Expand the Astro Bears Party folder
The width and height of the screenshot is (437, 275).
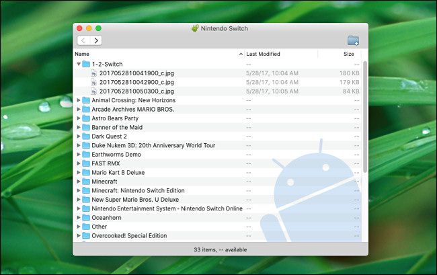(x=79, y=118)
